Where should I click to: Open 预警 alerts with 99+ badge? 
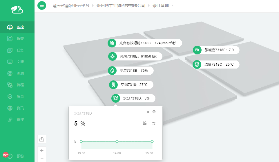click(17, 156)
